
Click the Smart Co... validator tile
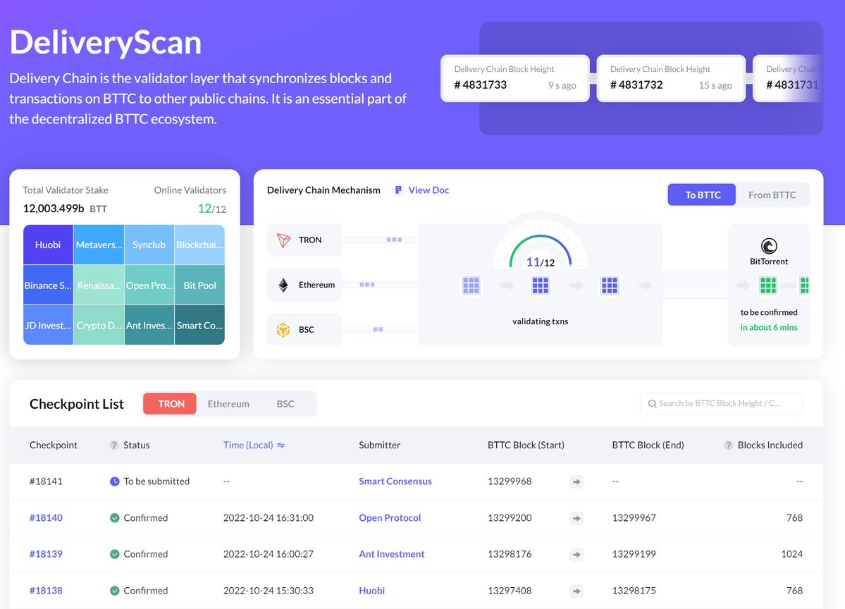(199, 325)
